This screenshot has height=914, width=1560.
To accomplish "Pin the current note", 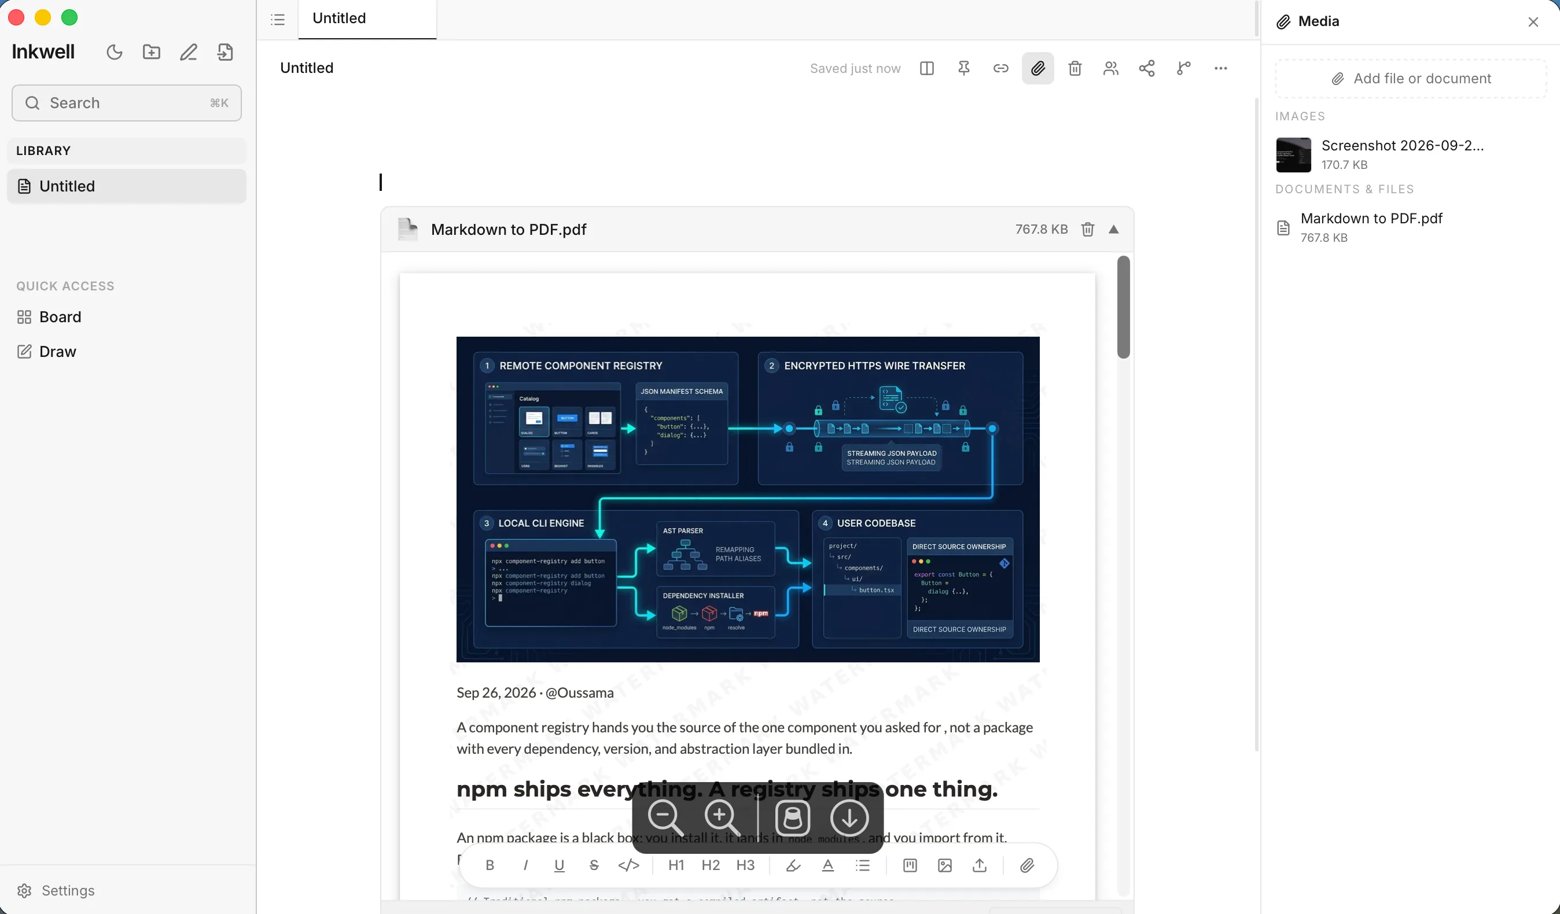I will point(964,68).
